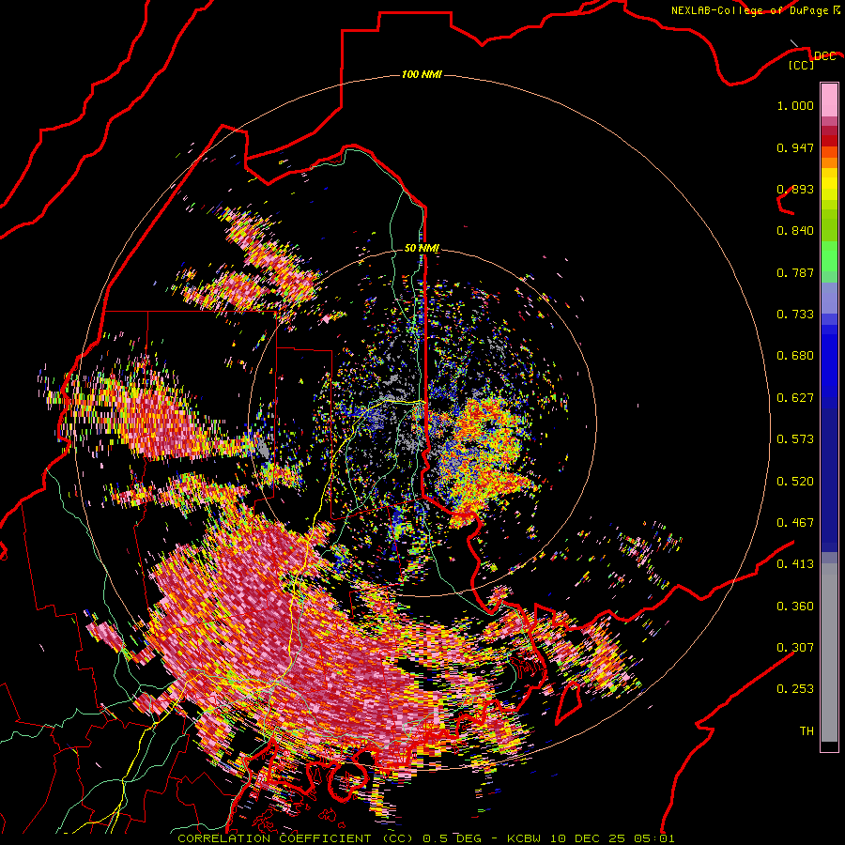The image size is (845, 845).
Task: Click the KCBW radar site identifier
Action: pos(526,838)
